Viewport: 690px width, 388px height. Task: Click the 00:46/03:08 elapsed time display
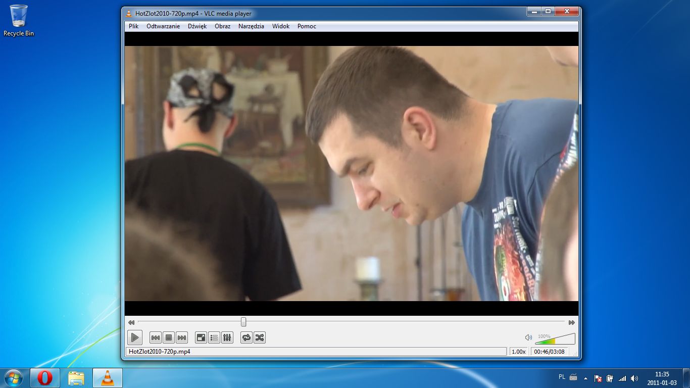[x=549, y=352]
